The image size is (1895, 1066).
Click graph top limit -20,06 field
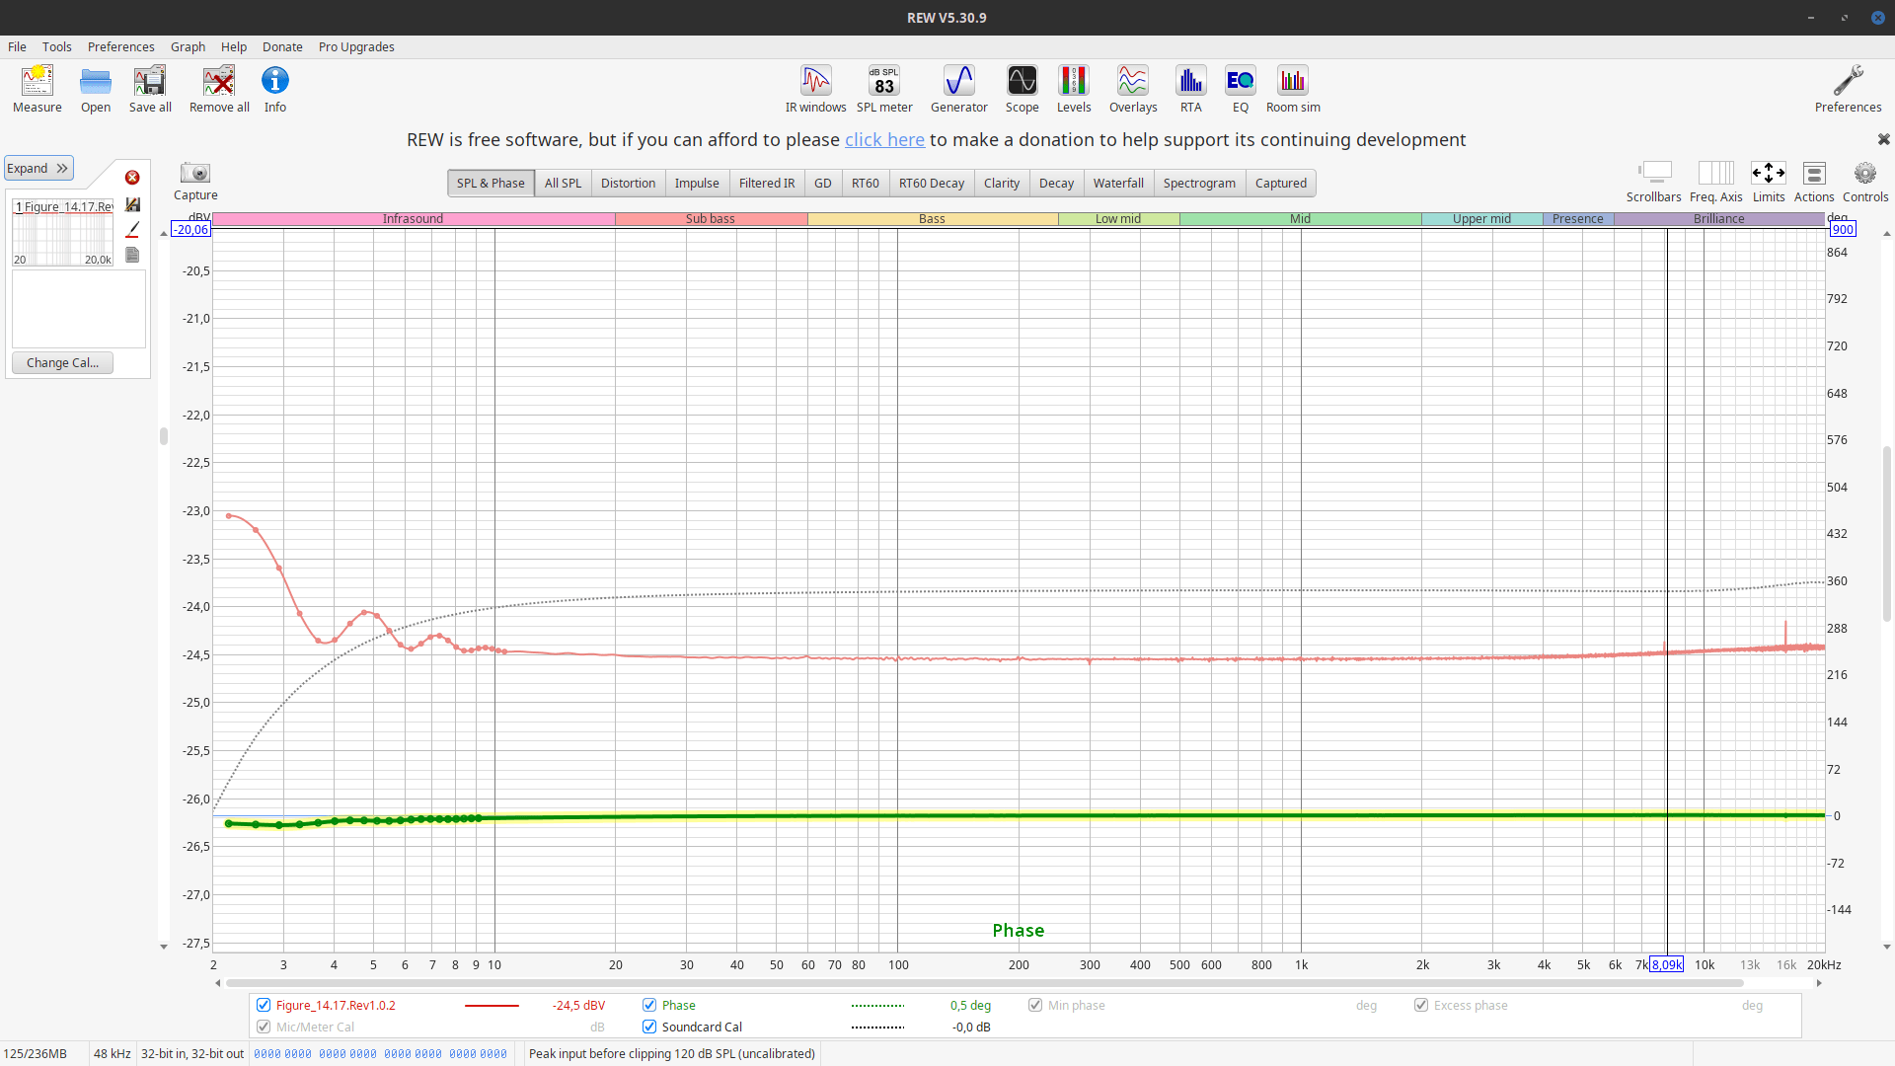click(x=191, y=229)
